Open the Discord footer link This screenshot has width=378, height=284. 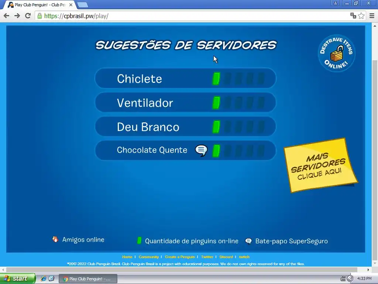click(x=226, y=257)
